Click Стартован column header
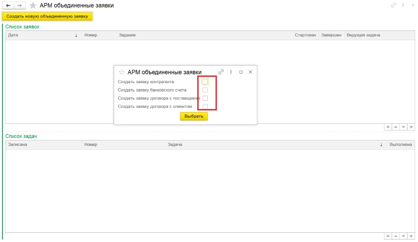 305,35
